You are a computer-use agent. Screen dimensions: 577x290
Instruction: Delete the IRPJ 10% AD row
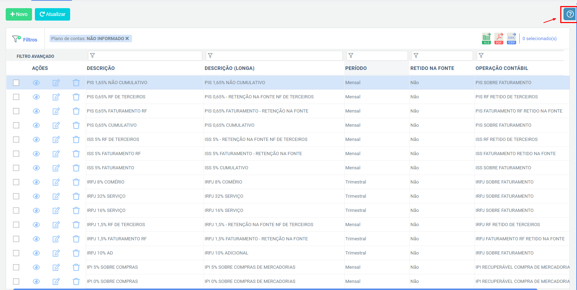(76, 253)
